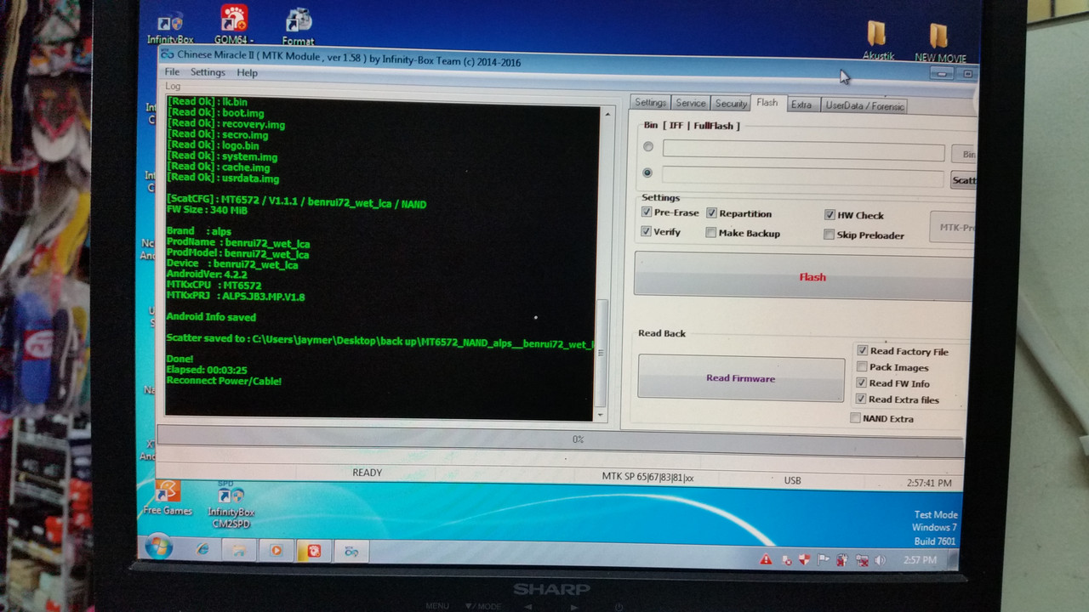Image resolution: width=1089 pixels, height=612 pixels.
Task: Click the 'Reconnect Power/Cable!' log line
Action: [x=224, y=381]
